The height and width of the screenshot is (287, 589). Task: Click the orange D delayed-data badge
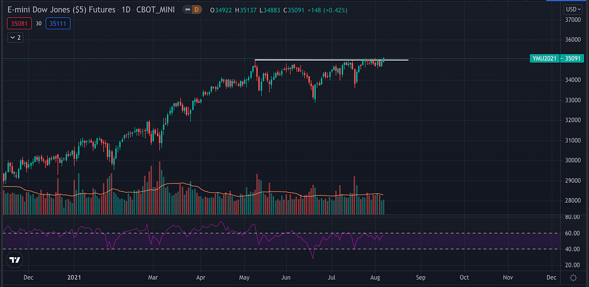coord(197,10)
